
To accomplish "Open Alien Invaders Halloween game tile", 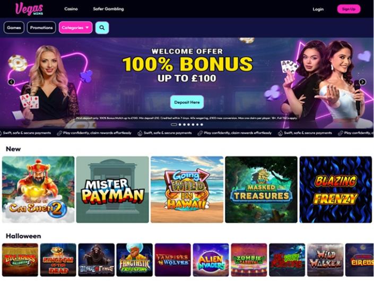I will (x=211, y=260).
